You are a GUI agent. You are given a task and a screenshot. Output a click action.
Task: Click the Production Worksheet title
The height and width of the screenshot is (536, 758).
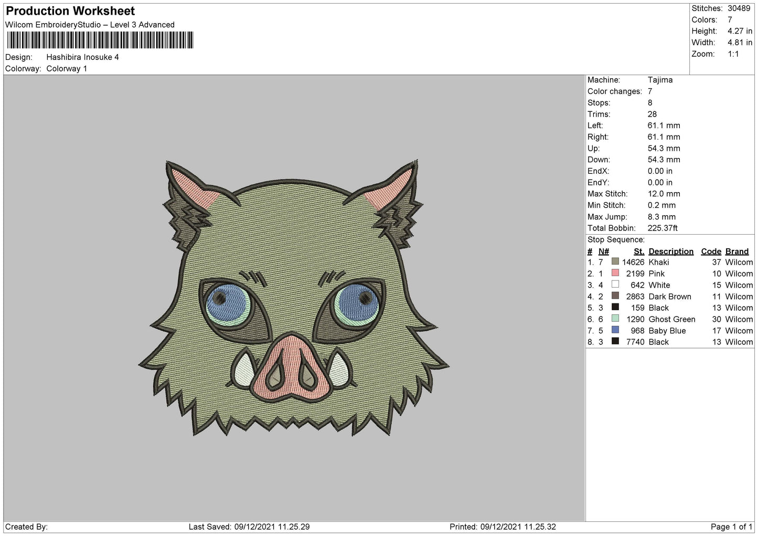pyautogui.click(x=70, y=11)
